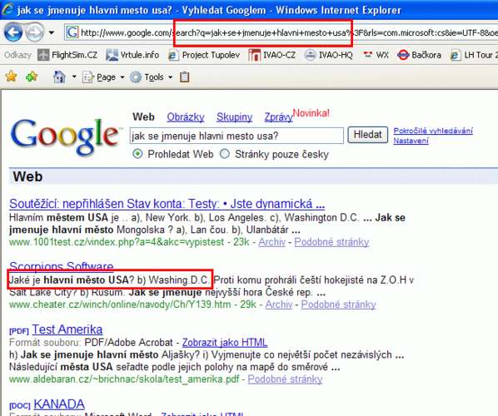The height and width of the screenshot is (416, 498).
Task: Select Prohledat Web radio button
Action: coord(137,154)
